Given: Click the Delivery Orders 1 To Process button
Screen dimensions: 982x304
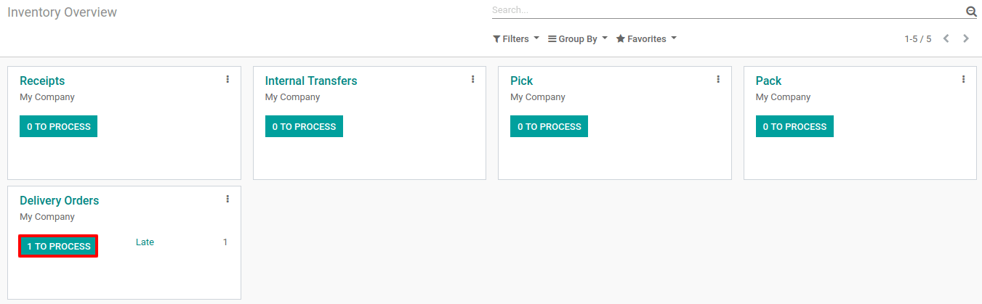Looking at the screenshot, I should [58, 246].
